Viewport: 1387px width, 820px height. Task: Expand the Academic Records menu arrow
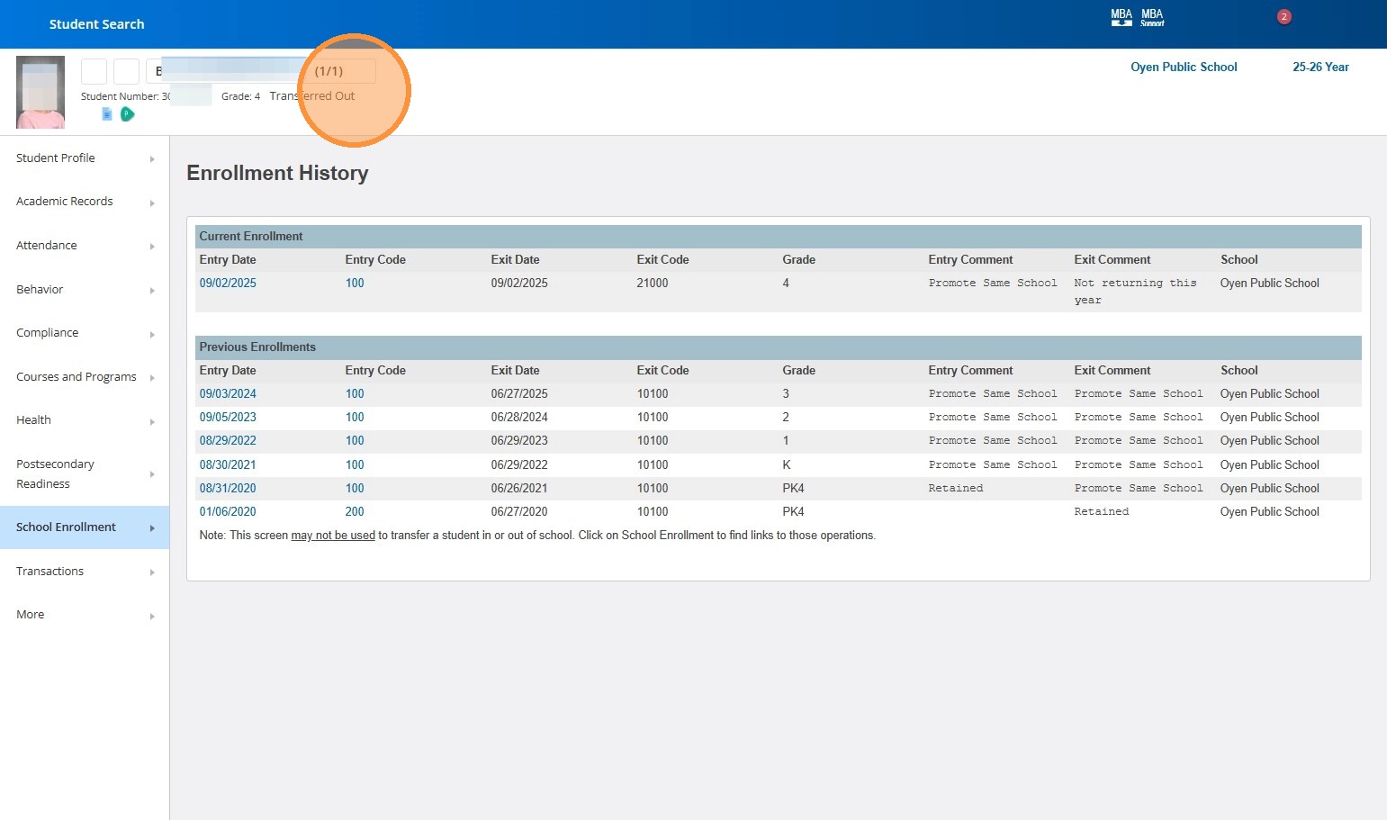coord(152,203)
